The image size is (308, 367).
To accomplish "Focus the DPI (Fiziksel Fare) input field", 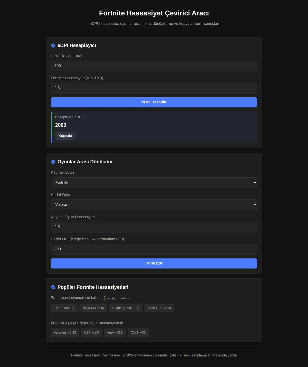I will (x=154, y=66).
